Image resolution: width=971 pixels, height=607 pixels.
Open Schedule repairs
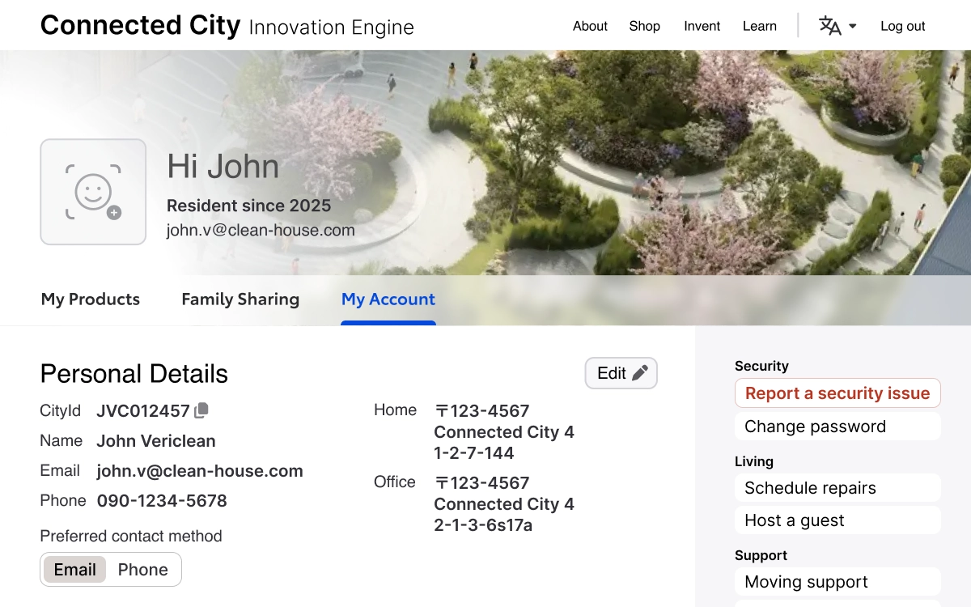[837, 488]
